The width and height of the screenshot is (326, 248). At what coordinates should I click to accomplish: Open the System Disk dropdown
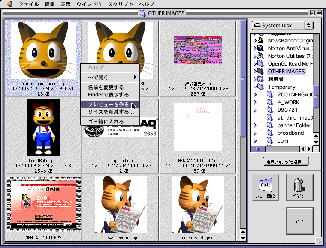click(282, 26)
